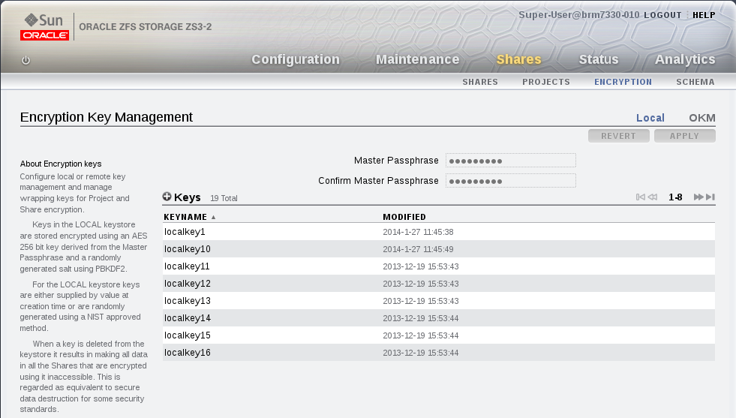Click the REVERT button
Screen dimensions: 736x418
(x=619, y=136)
